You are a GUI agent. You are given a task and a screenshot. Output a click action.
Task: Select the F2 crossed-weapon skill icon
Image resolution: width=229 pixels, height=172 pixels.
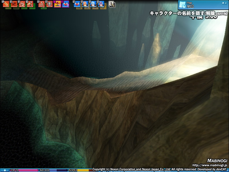coord(14,4)
